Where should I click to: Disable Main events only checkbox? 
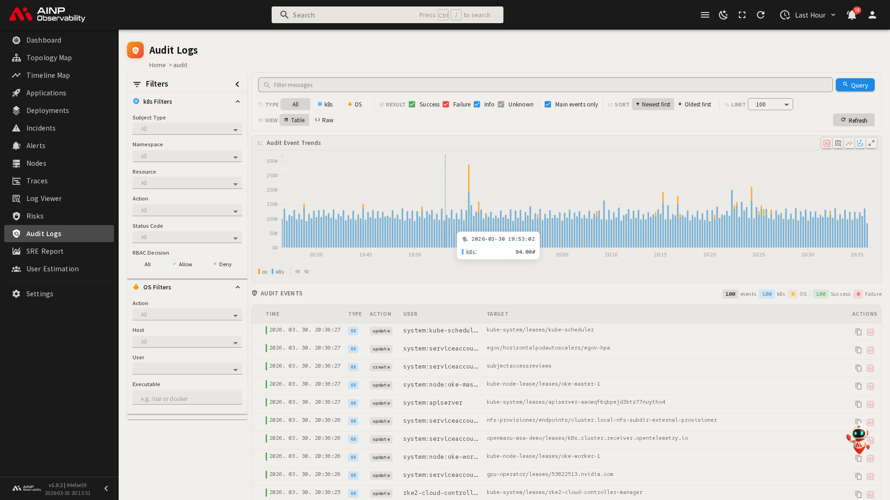point(548,104)
